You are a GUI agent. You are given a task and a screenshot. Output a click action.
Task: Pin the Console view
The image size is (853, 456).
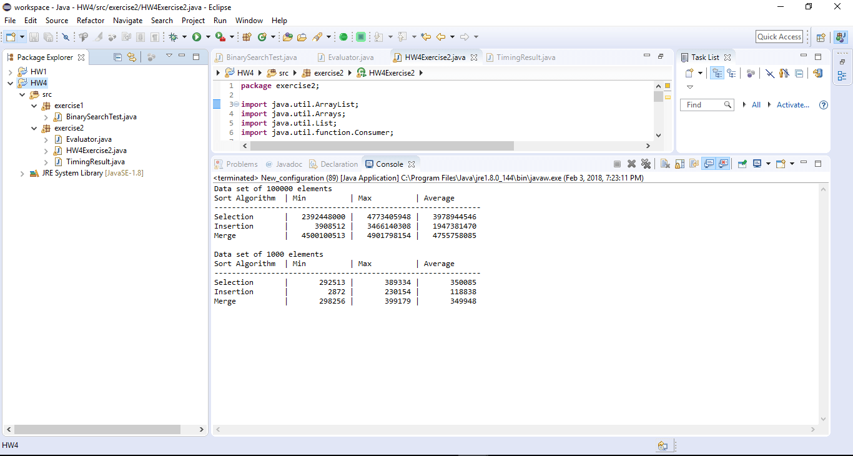click(x=742, y=163)
